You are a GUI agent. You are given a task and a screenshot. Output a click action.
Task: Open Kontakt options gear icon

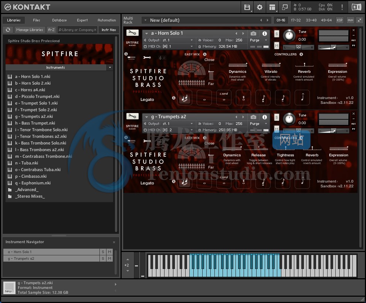(x=260, y=7)
